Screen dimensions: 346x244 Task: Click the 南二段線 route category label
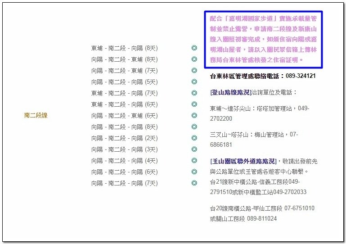(36, 116)
